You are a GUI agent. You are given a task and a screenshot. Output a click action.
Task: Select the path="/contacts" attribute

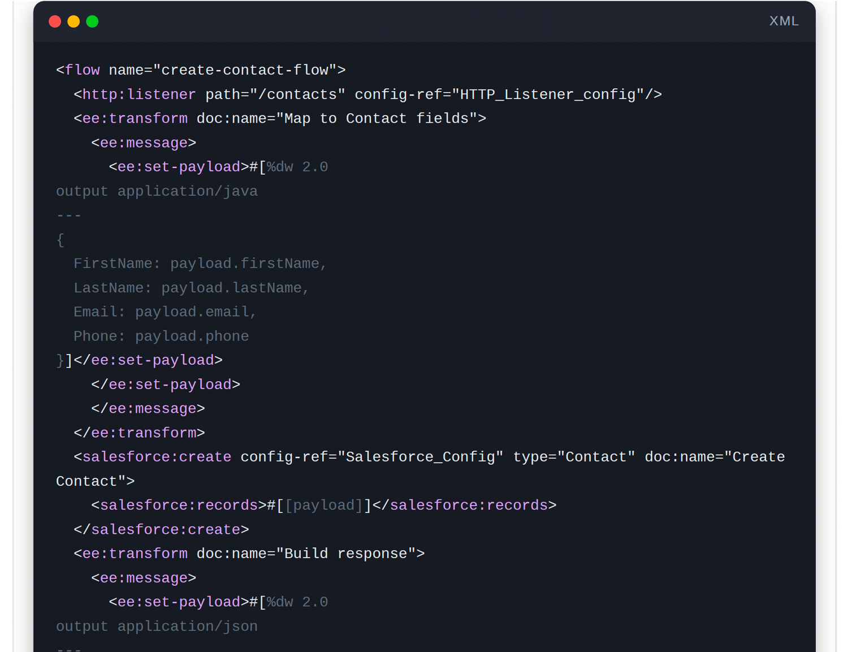click(x=275, y=94)
